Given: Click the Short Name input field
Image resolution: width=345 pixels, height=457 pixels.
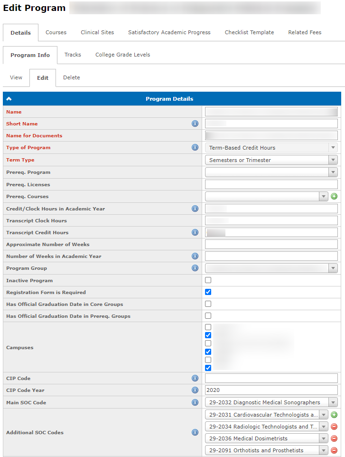Looking at the screenshot, I should click(271, 124).
